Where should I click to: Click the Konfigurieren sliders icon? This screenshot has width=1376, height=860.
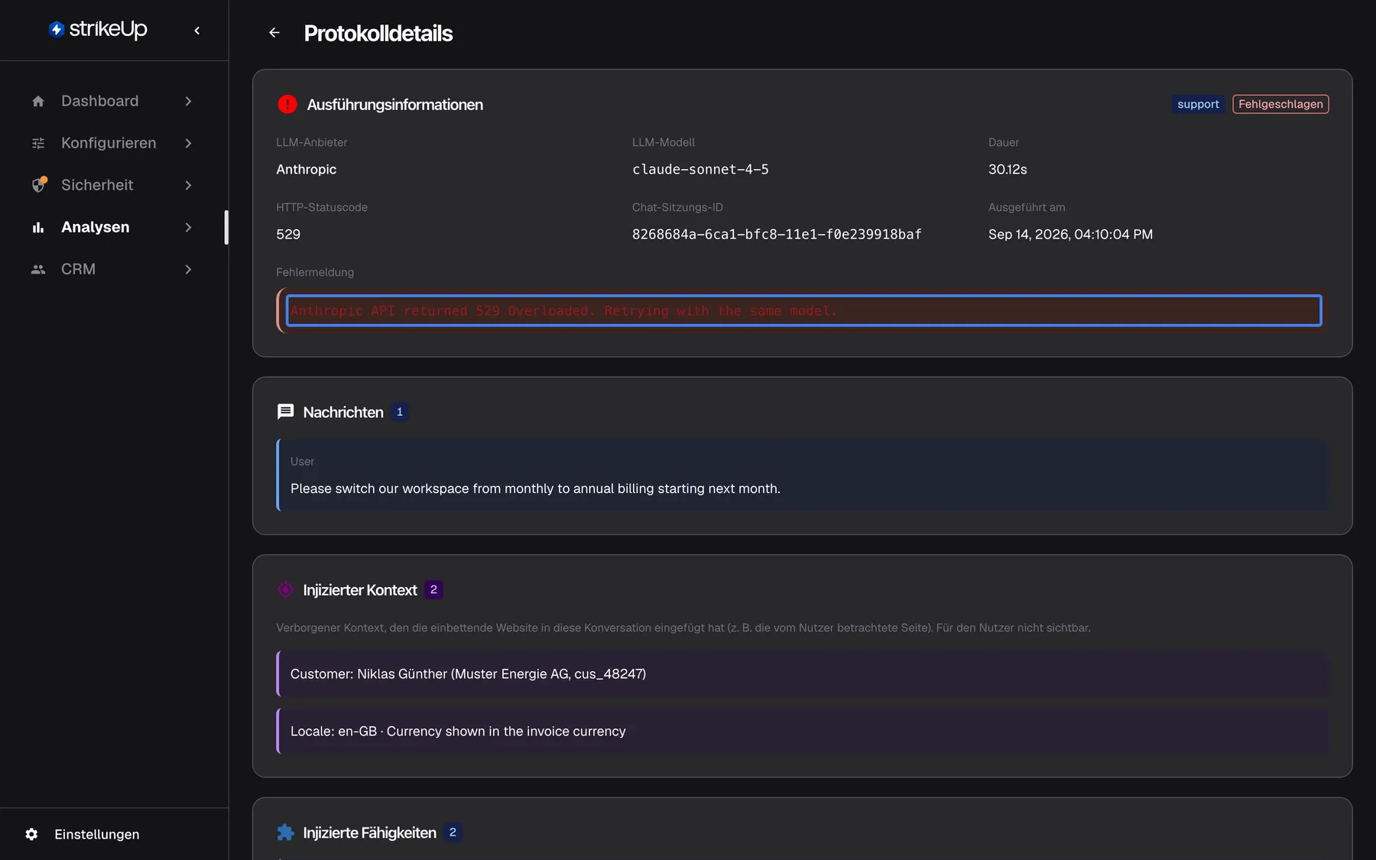pos(38,143)
